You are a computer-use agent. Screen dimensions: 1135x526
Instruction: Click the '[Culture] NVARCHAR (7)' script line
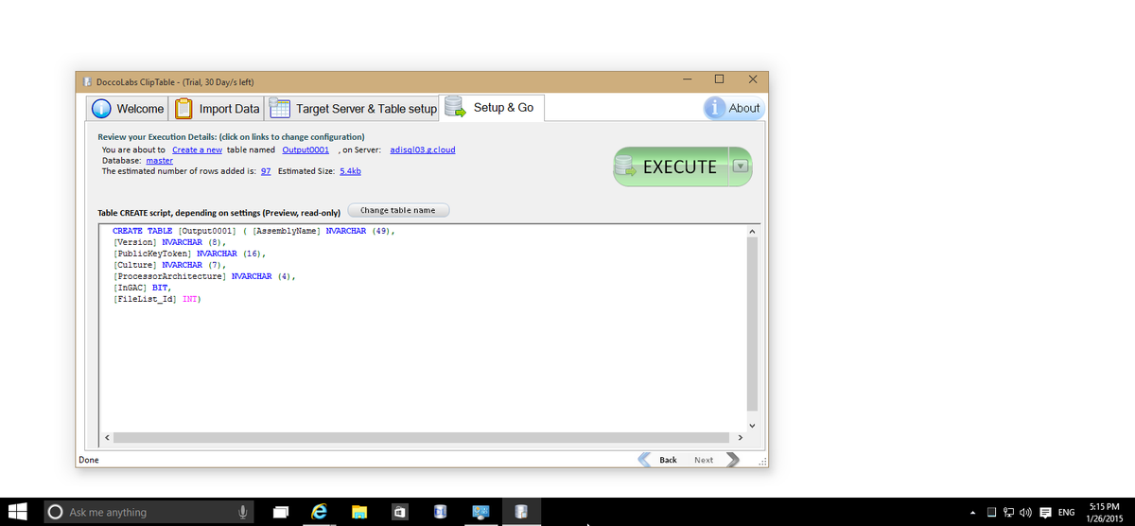169,265
